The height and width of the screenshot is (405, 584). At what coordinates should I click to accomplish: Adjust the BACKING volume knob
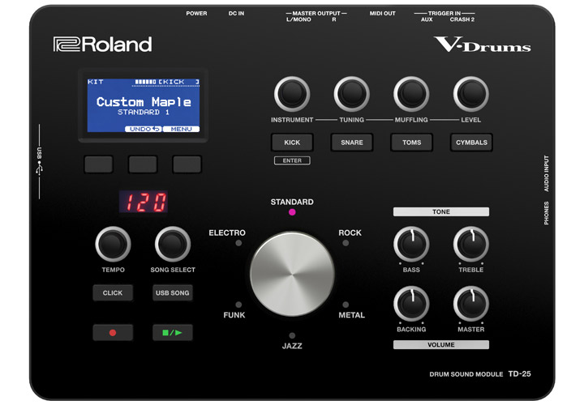411,304
